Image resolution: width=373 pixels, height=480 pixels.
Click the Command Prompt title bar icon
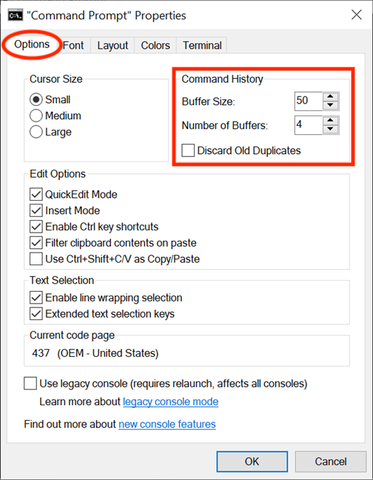click(16, 16)
